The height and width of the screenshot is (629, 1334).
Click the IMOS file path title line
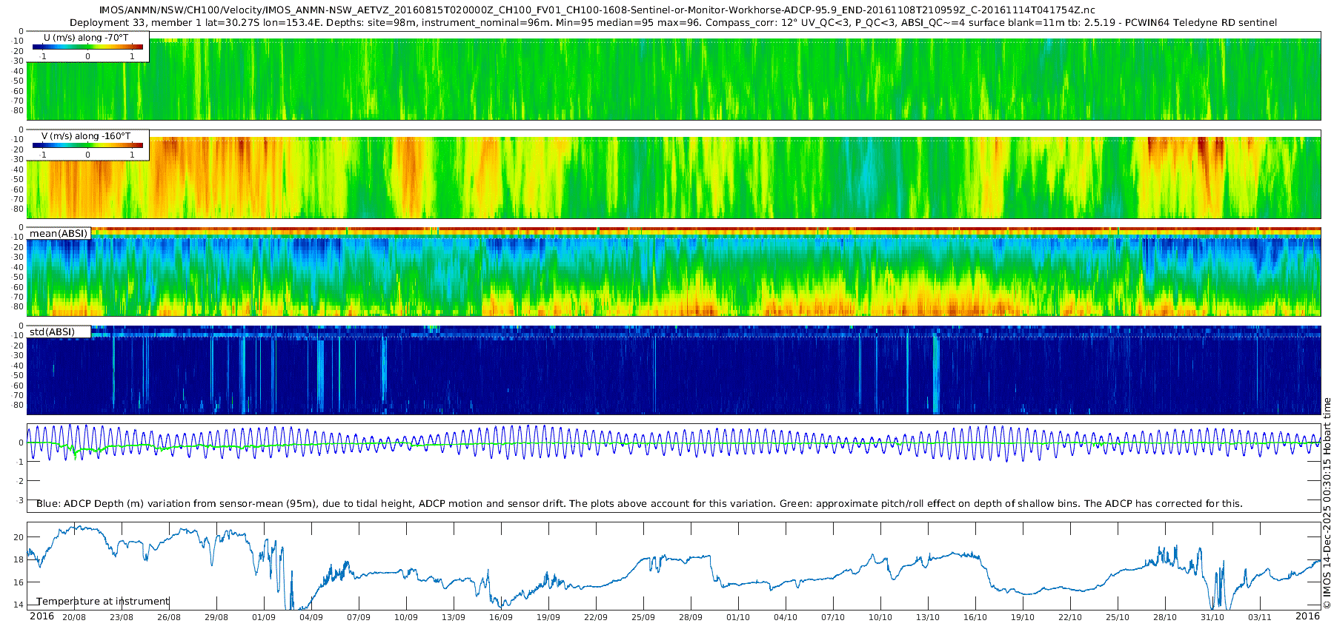(x=597, y=10)
